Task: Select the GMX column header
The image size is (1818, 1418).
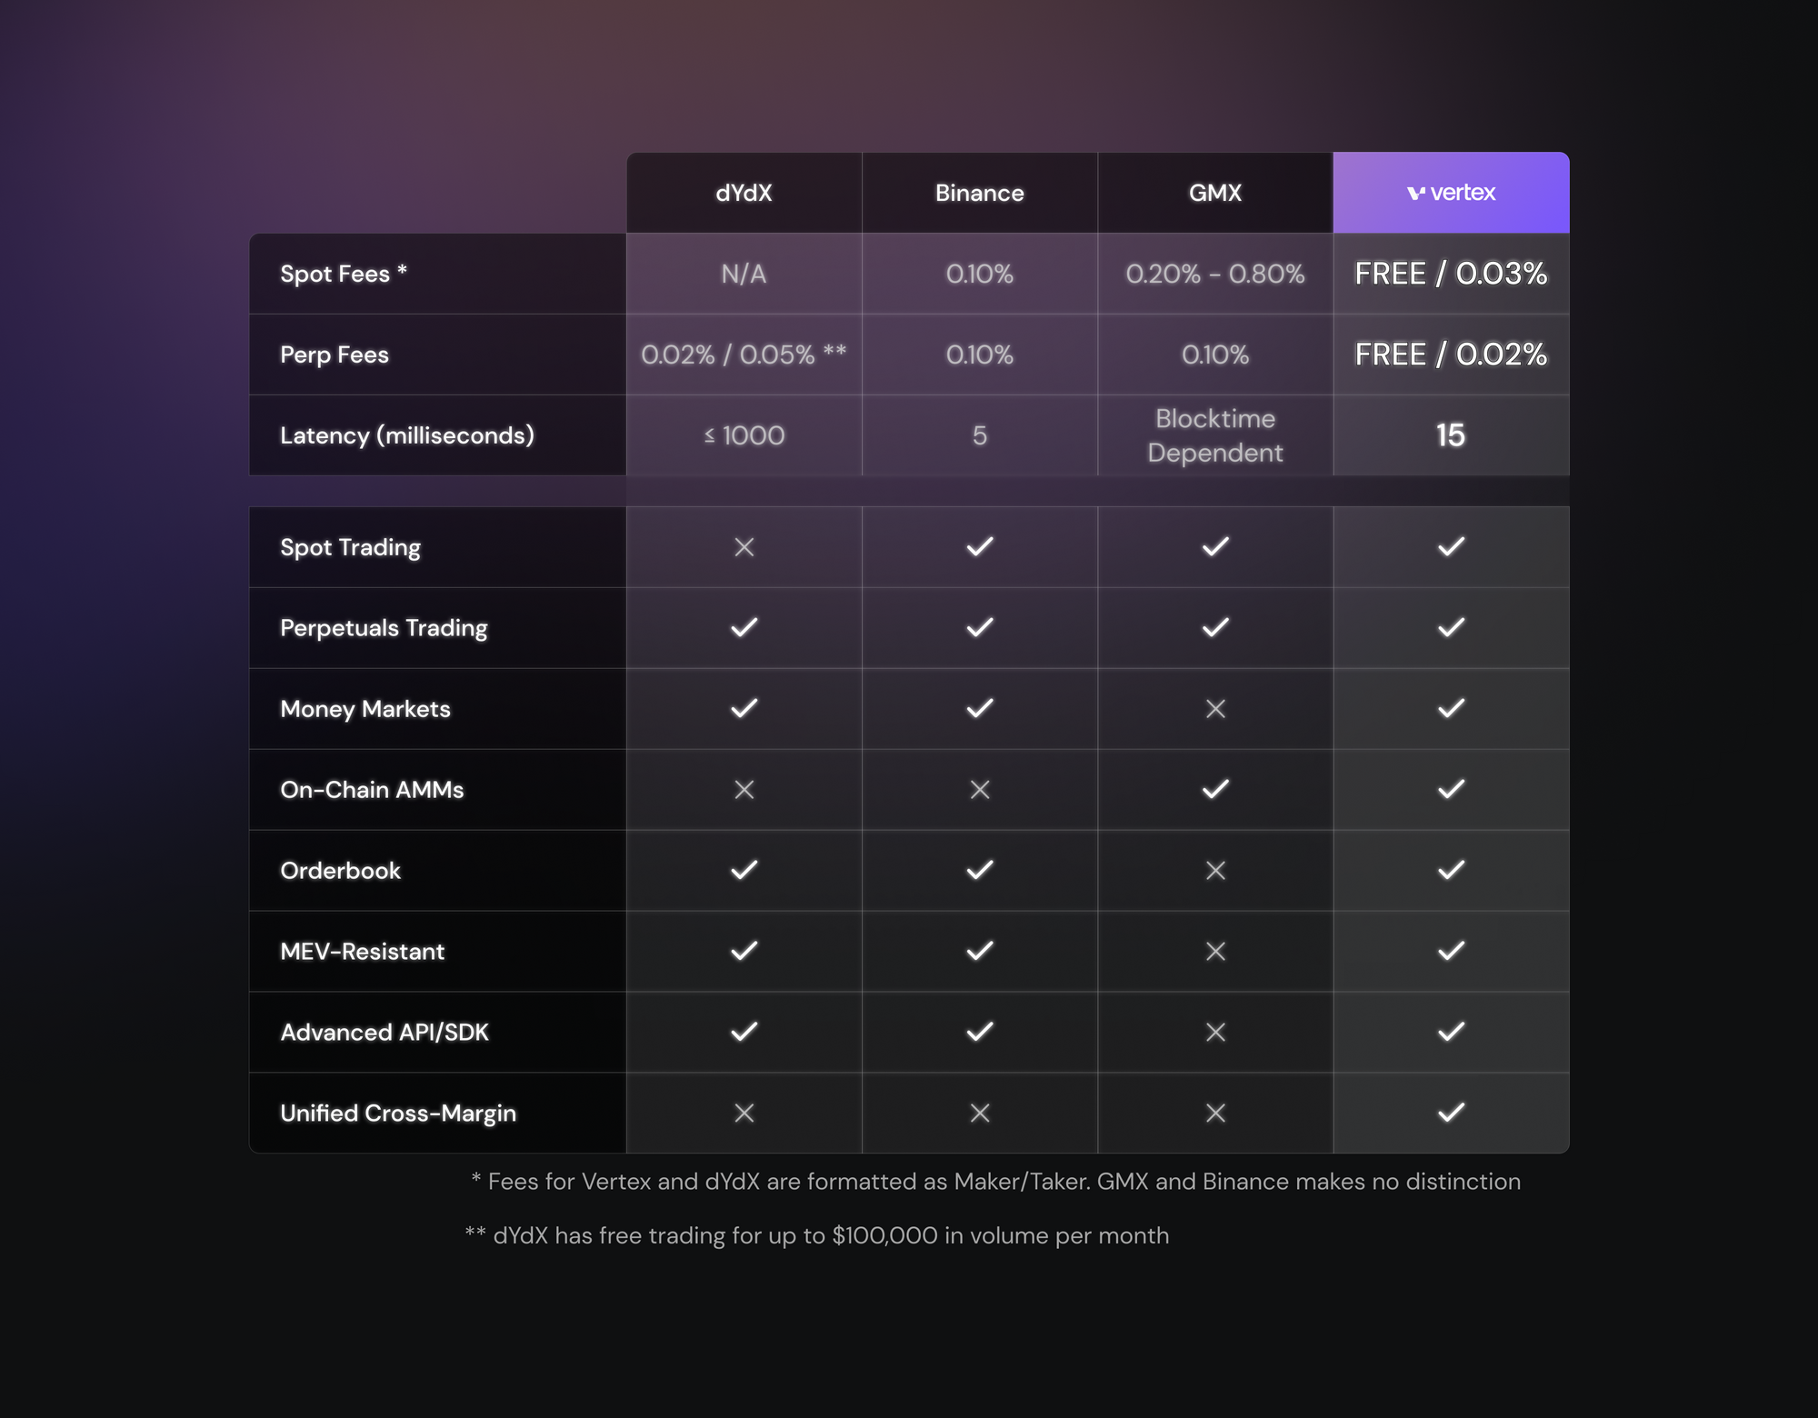Action: (1215, 193)
